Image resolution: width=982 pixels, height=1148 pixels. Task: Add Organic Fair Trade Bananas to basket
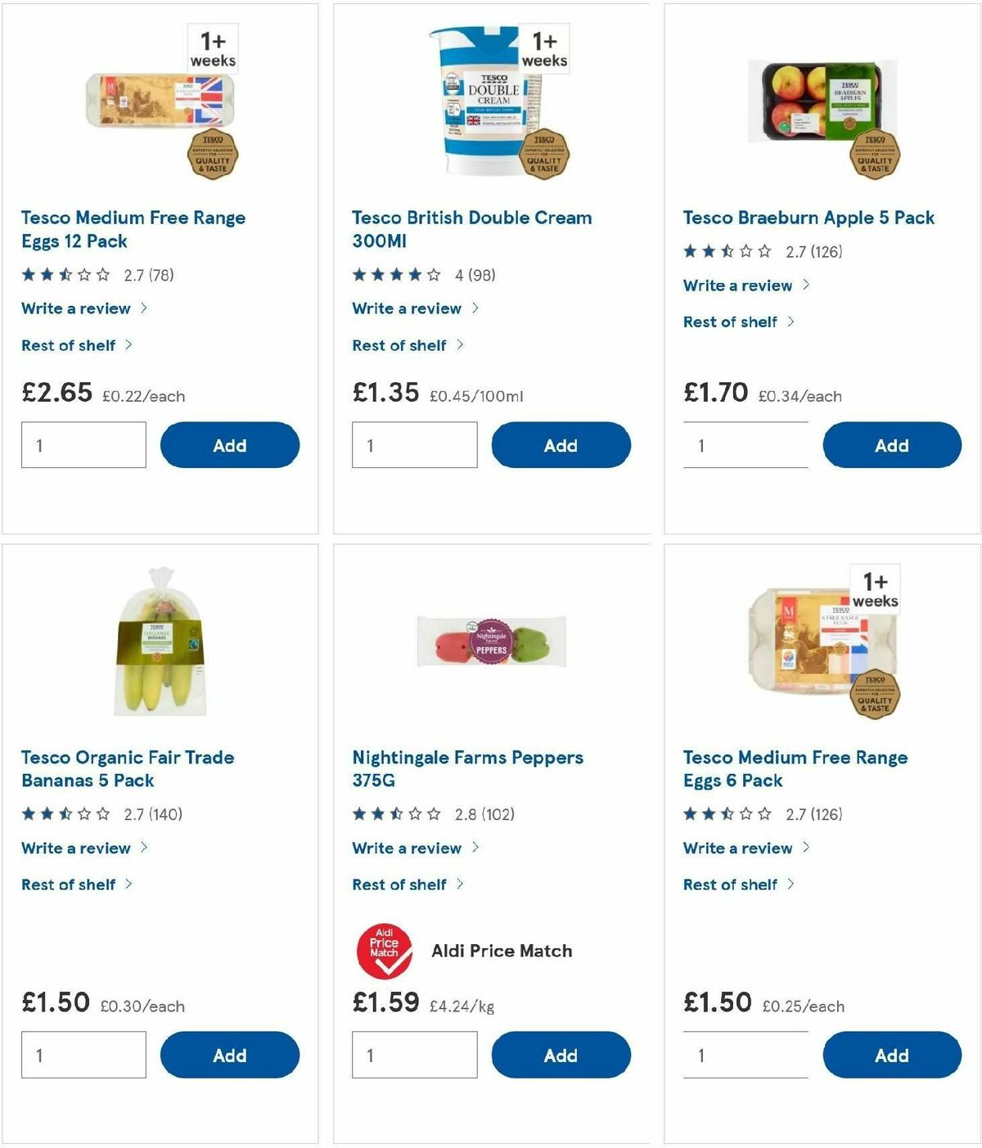point(229,1055)
